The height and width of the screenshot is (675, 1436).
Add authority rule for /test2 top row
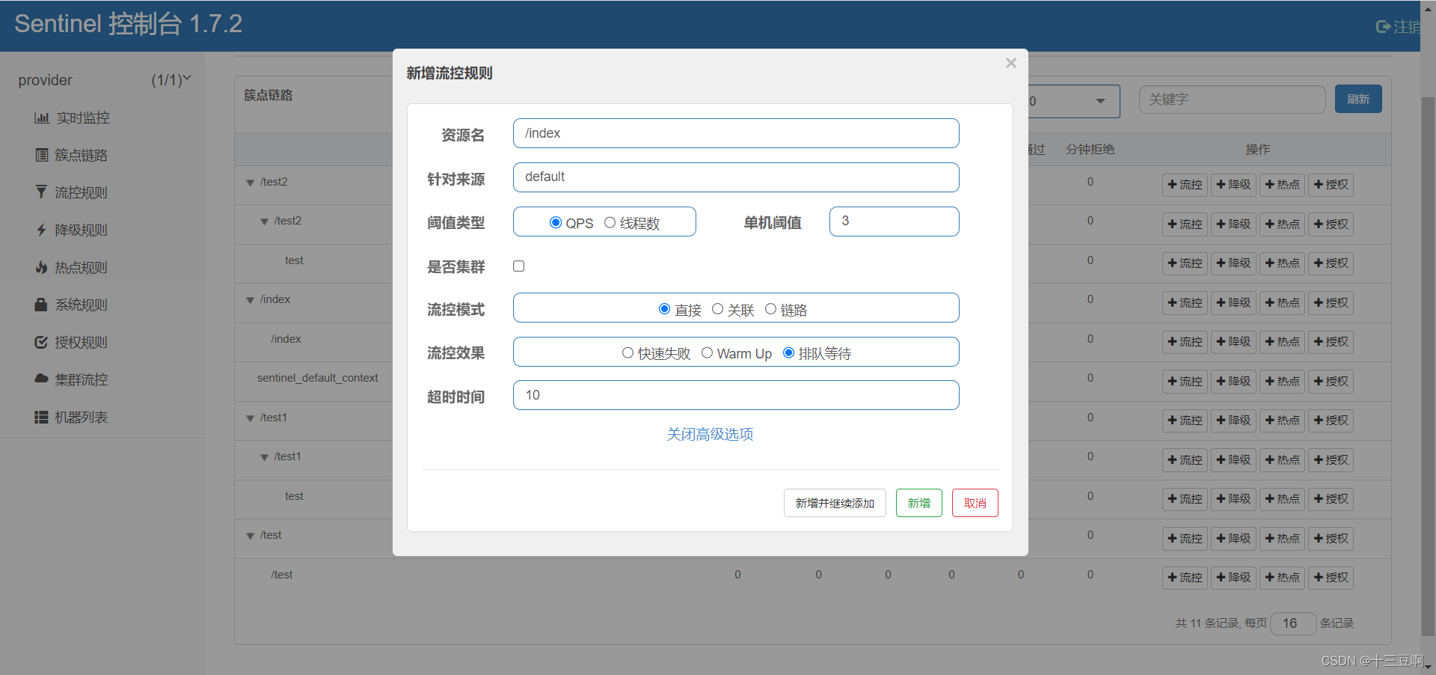[1331, 185]
